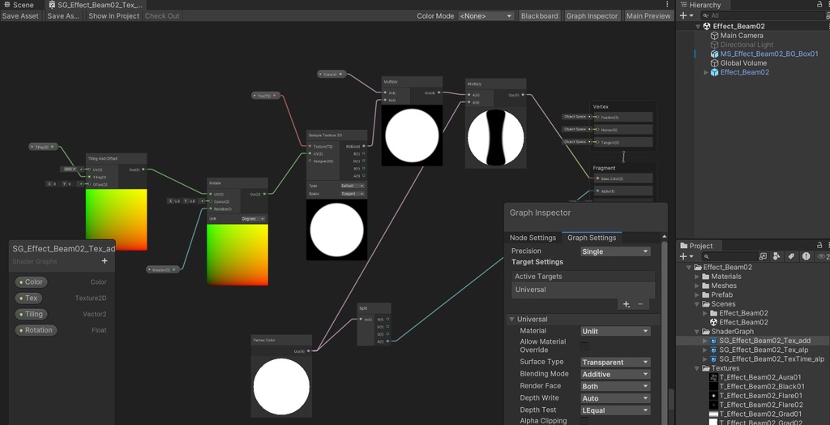Open the Blending Mode dropdown
830x425 pixels.
[615, 374]
